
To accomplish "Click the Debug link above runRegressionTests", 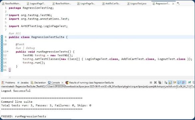I will pos(30,48).
